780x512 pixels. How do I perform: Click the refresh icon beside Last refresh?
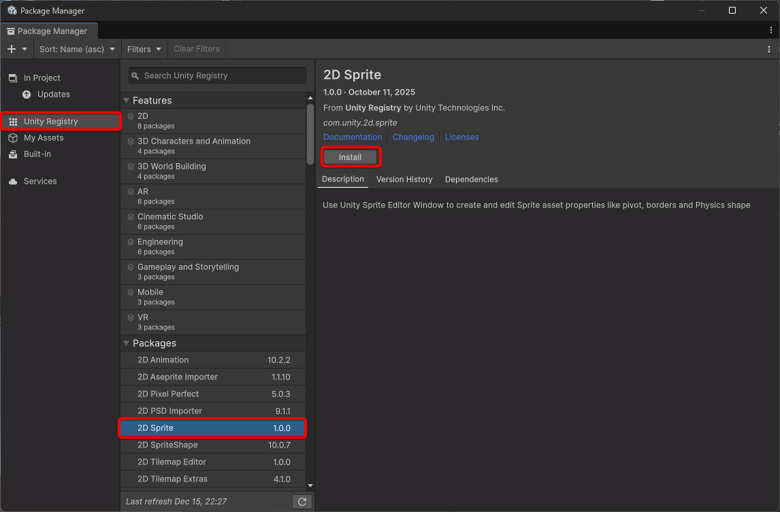302,502
